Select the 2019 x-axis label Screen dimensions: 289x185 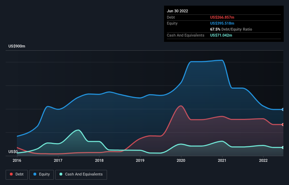[x=140, y=160]
